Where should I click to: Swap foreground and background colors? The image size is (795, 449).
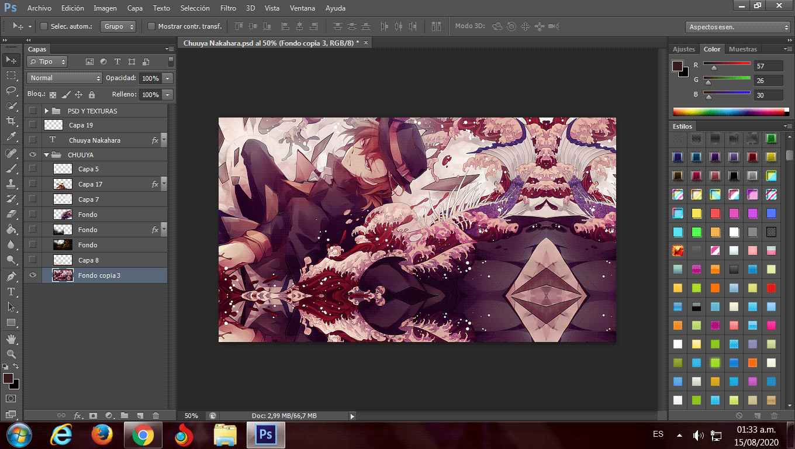(16, 366)
